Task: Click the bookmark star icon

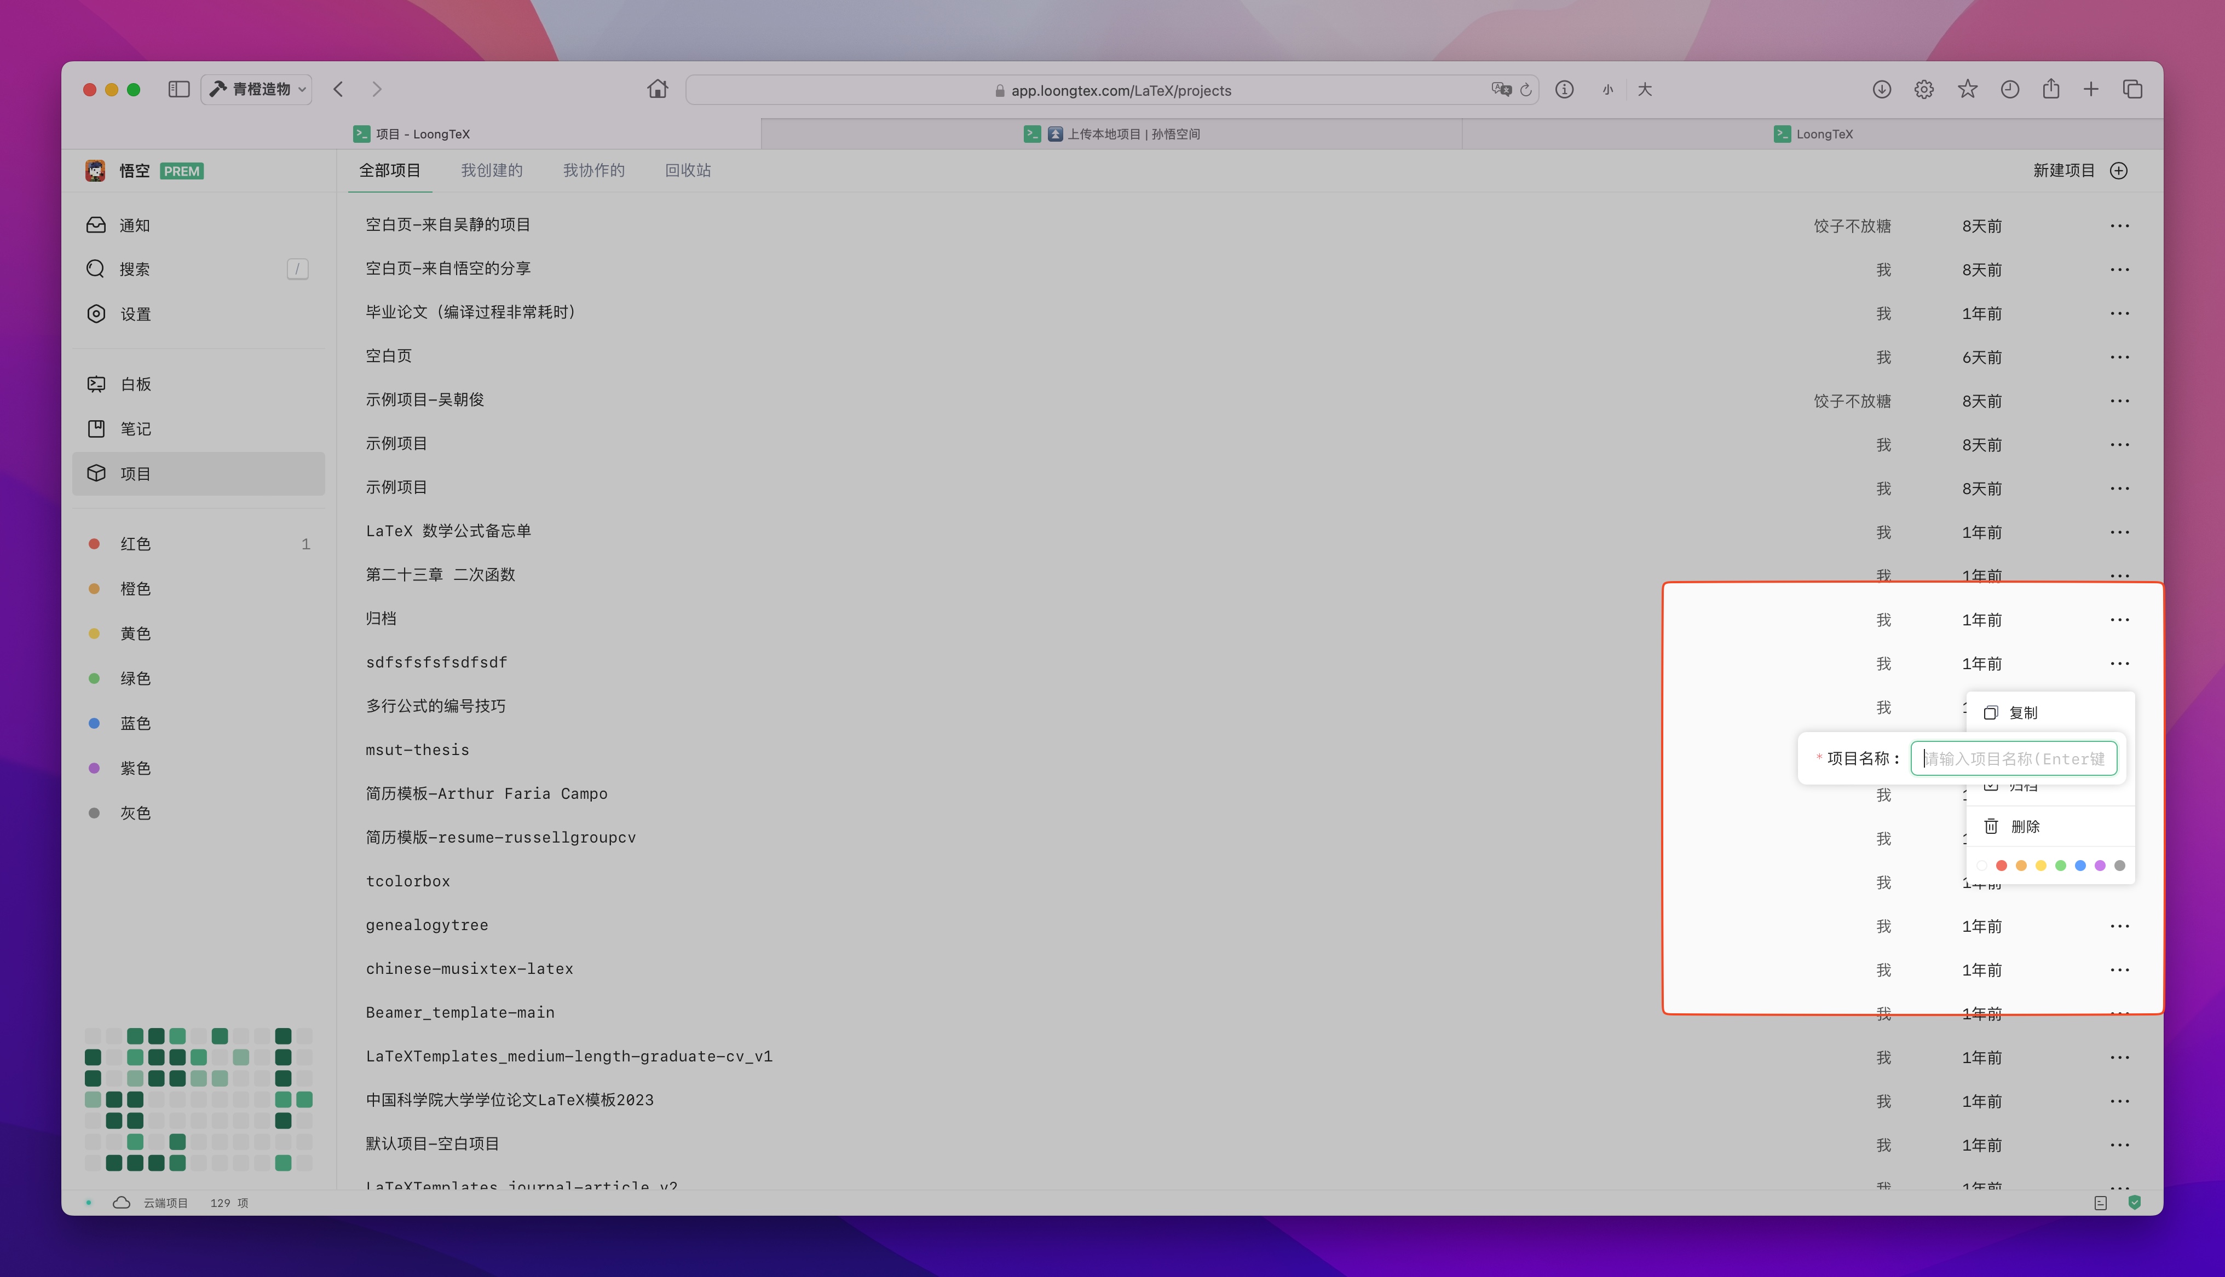Action: [x=1967, y=90]
